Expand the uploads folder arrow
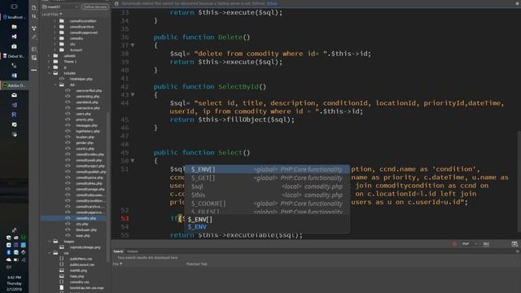Viewport: 521px width, 293px height. tap(49, 56)
